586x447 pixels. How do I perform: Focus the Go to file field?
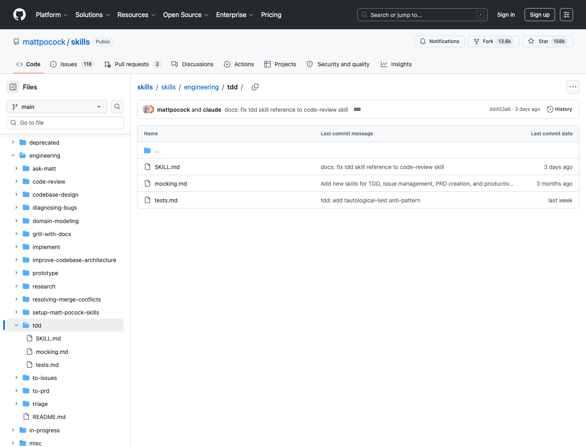pos(65,123)
